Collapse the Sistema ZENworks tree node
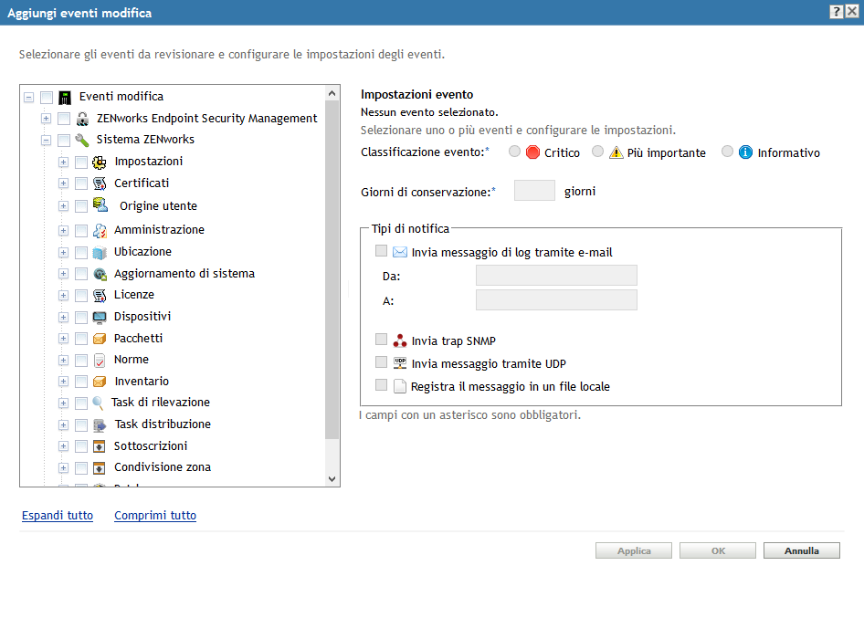Screen dimensions: 864x618 pos(46,141)
